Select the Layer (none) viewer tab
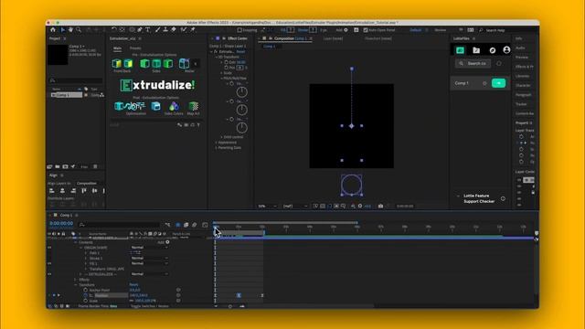 pyautogui.click(x=333, y=38)
